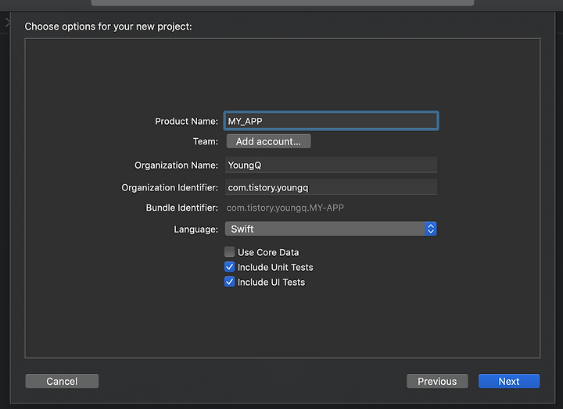Click into the Organization Name field YoungQ
This screenshot has width=563, height=409.
(331, 165)
